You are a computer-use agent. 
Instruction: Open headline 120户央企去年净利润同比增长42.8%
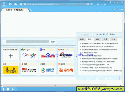click(x=96, y=65)
